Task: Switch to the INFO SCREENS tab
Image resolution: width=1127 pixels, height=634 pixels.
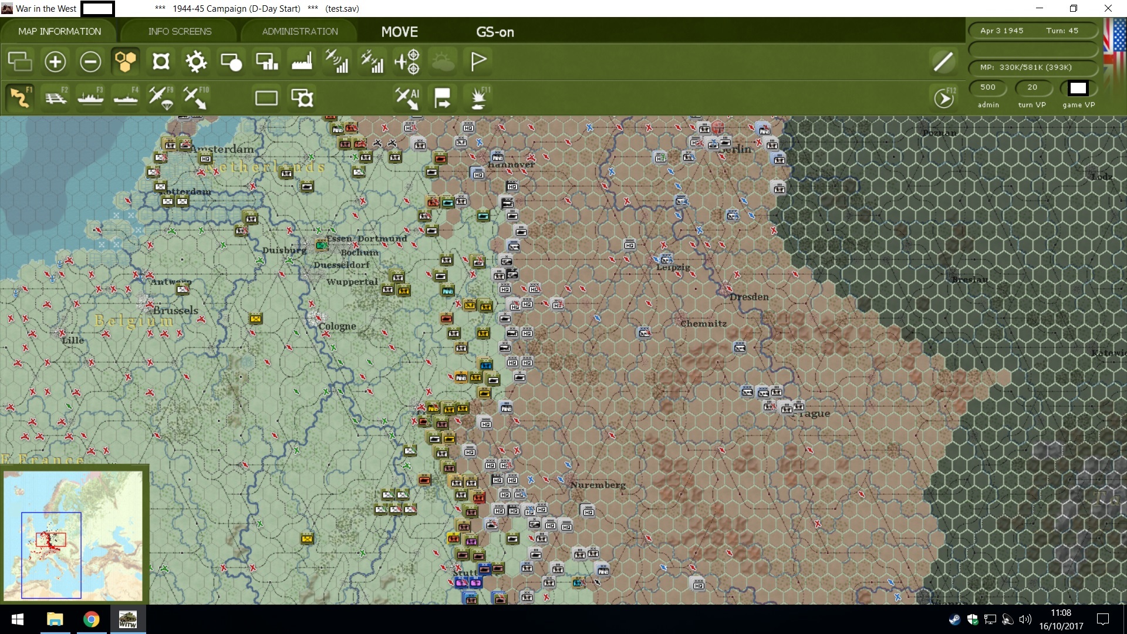Action: point(180,32)
